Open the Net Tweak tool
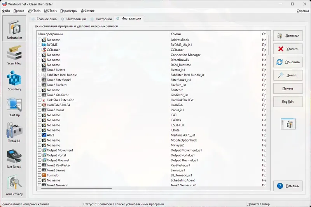The image size is (311, 207). 14,159
